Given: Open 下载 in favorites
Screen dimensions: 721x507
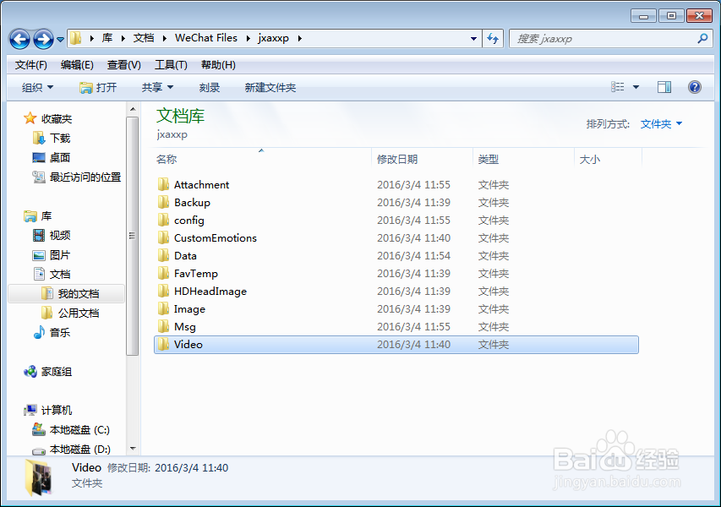Looking at the screenshot, I should pos(52,138).
